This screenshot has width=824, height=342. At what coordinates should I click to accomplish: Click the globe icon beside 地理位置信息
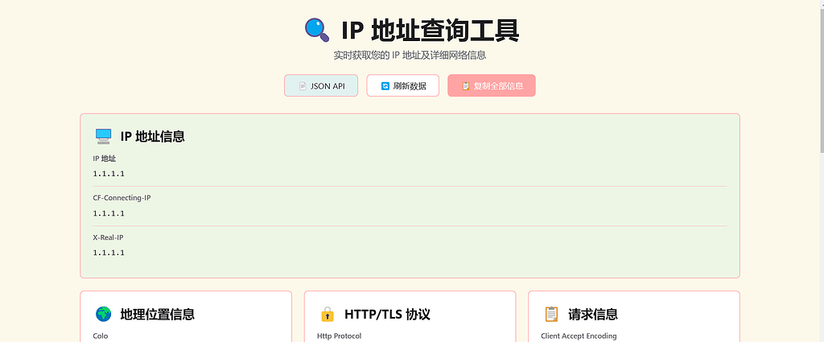(x=104, y=314)
